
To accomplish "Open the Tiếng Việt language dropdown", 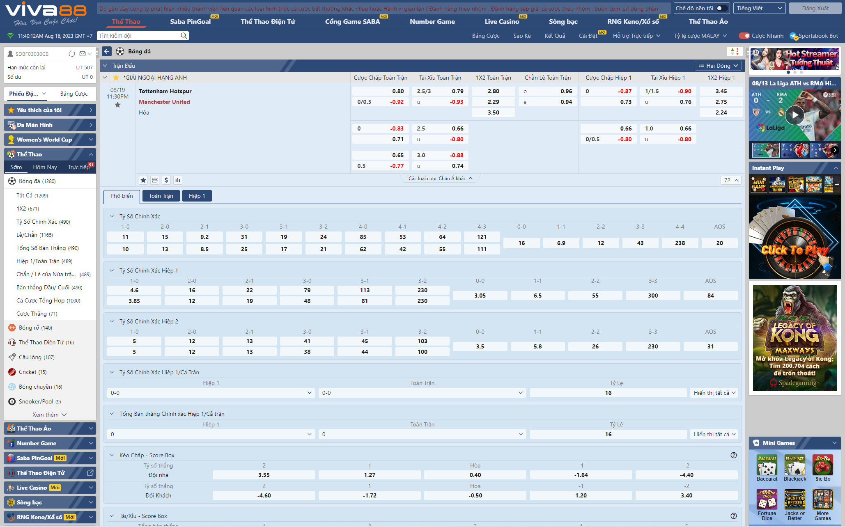I will [x=759, y=8].
